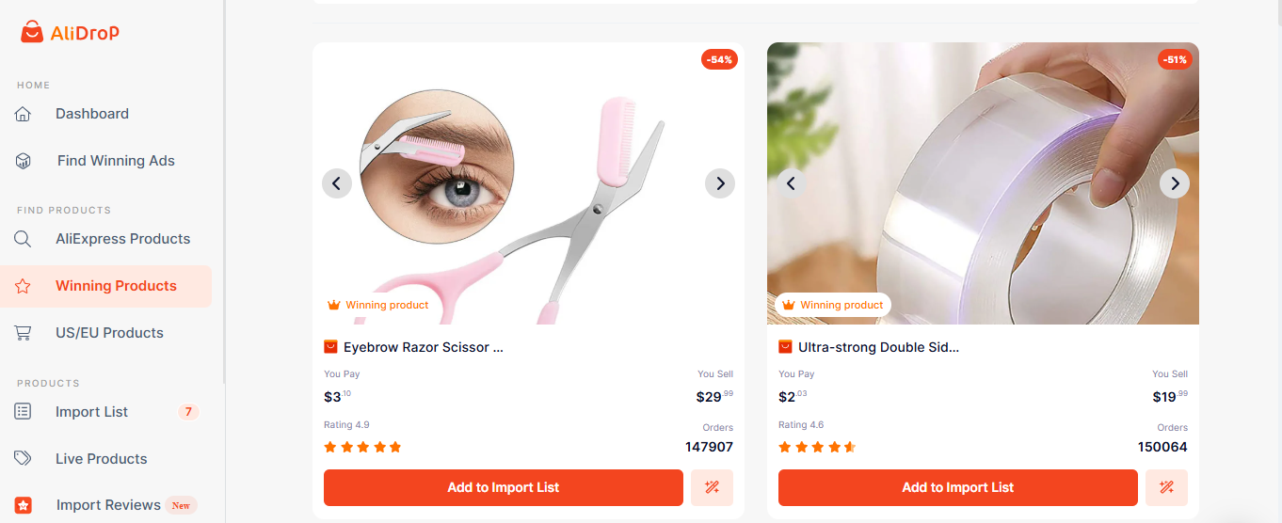Viewport: 1282px width, 523px height.
Task: Add Eyebrow Razor Scissor to Import List
Action: (x=504, y=487)
